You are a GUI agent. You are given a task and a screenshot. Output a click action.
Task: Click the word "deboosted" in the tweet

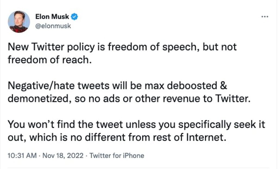tap(192, 85)
